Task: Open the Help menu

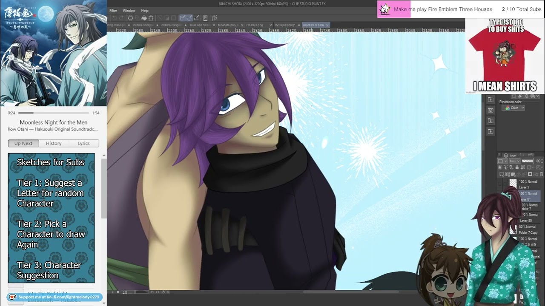Action: click(x=145, y=10)
